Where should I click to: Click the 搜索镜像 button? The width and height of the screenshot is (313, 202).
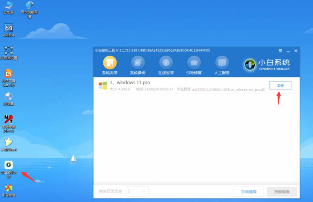282,192
